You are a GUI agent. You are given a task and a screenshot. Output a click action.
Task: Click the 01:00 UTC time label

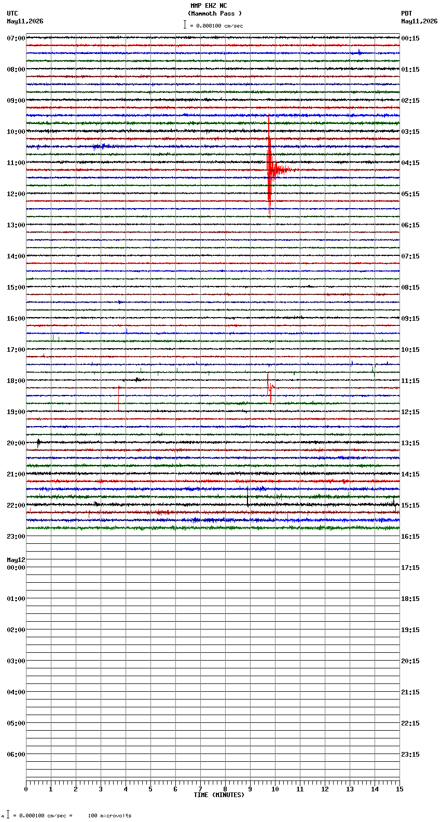[16, 599]
